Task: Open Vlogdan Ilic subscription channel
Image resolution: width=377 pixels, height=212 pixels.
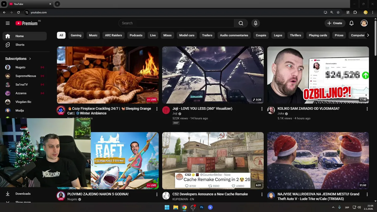Action: (25, 102)
